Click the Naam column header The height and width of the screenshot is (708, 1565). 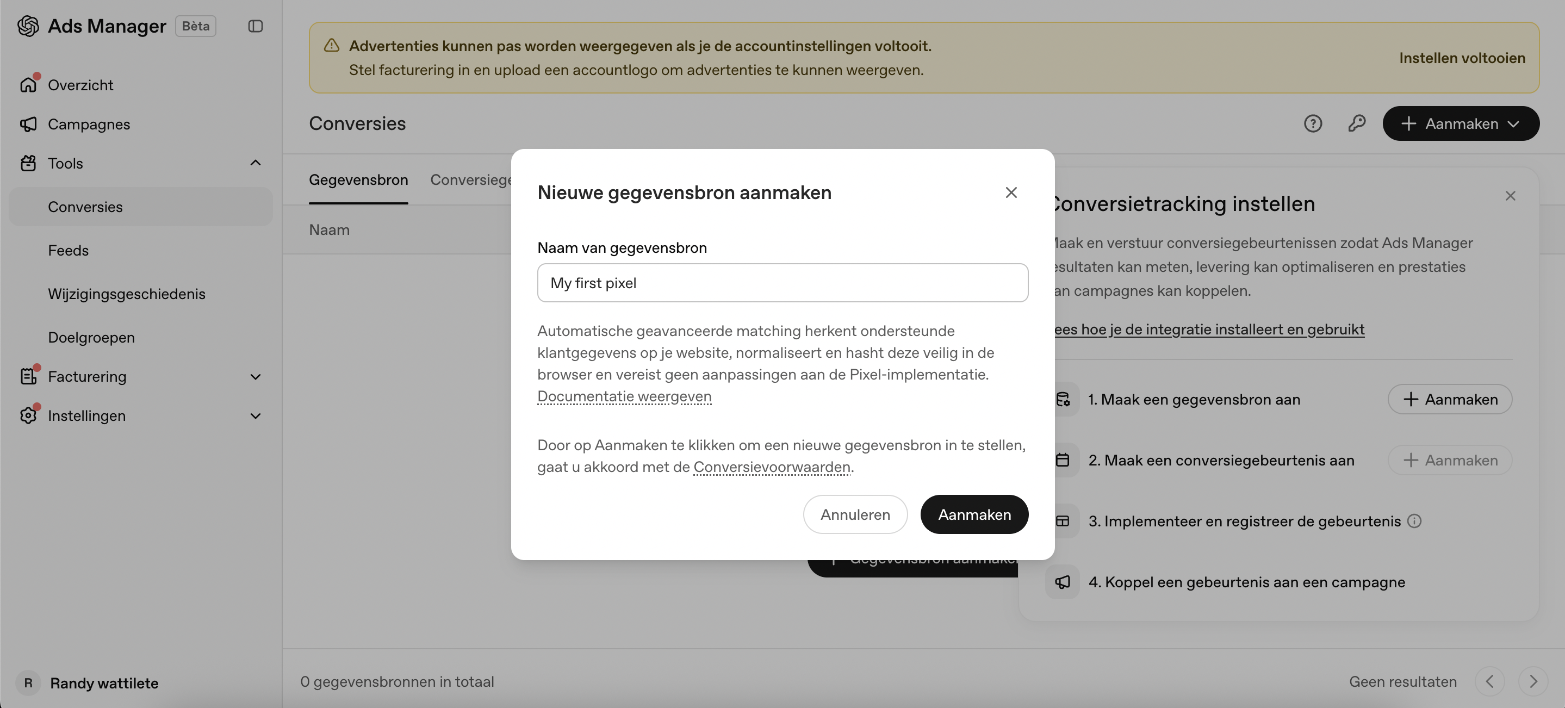click(x=330, y=229)
